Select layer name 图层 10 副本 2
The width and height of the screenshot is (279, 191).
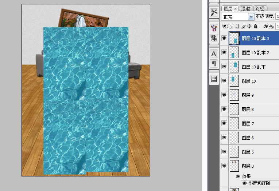coord(255,53)
